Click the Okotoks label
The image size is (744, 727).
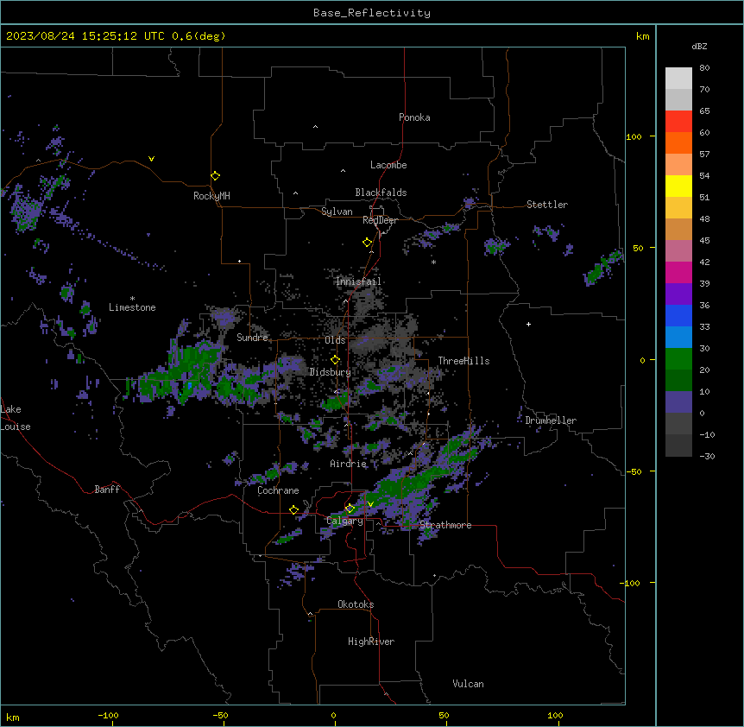pyautogui.click(x=356, y=604)
